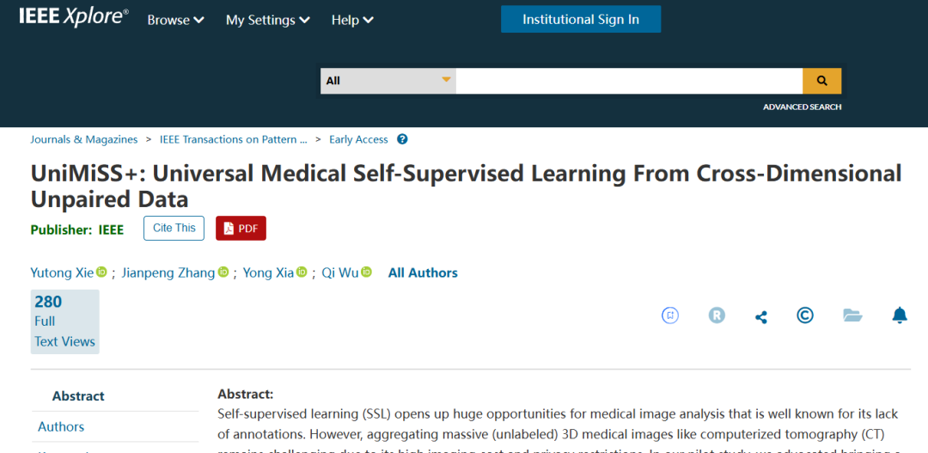Click the circled R rights icon
This screenshot has height=453, width=928.
[x=717, y=315]
